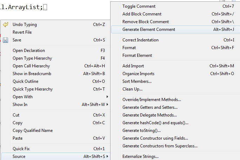The width and height of the screenshot is (240, 160).
Task: Expand the Show In submenu
Action: (107, 105)
